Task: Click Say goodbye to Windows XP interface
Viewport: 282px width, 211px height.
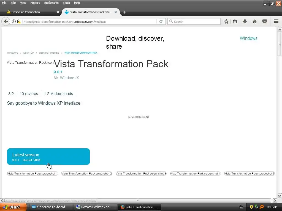Action: point(44,103)
